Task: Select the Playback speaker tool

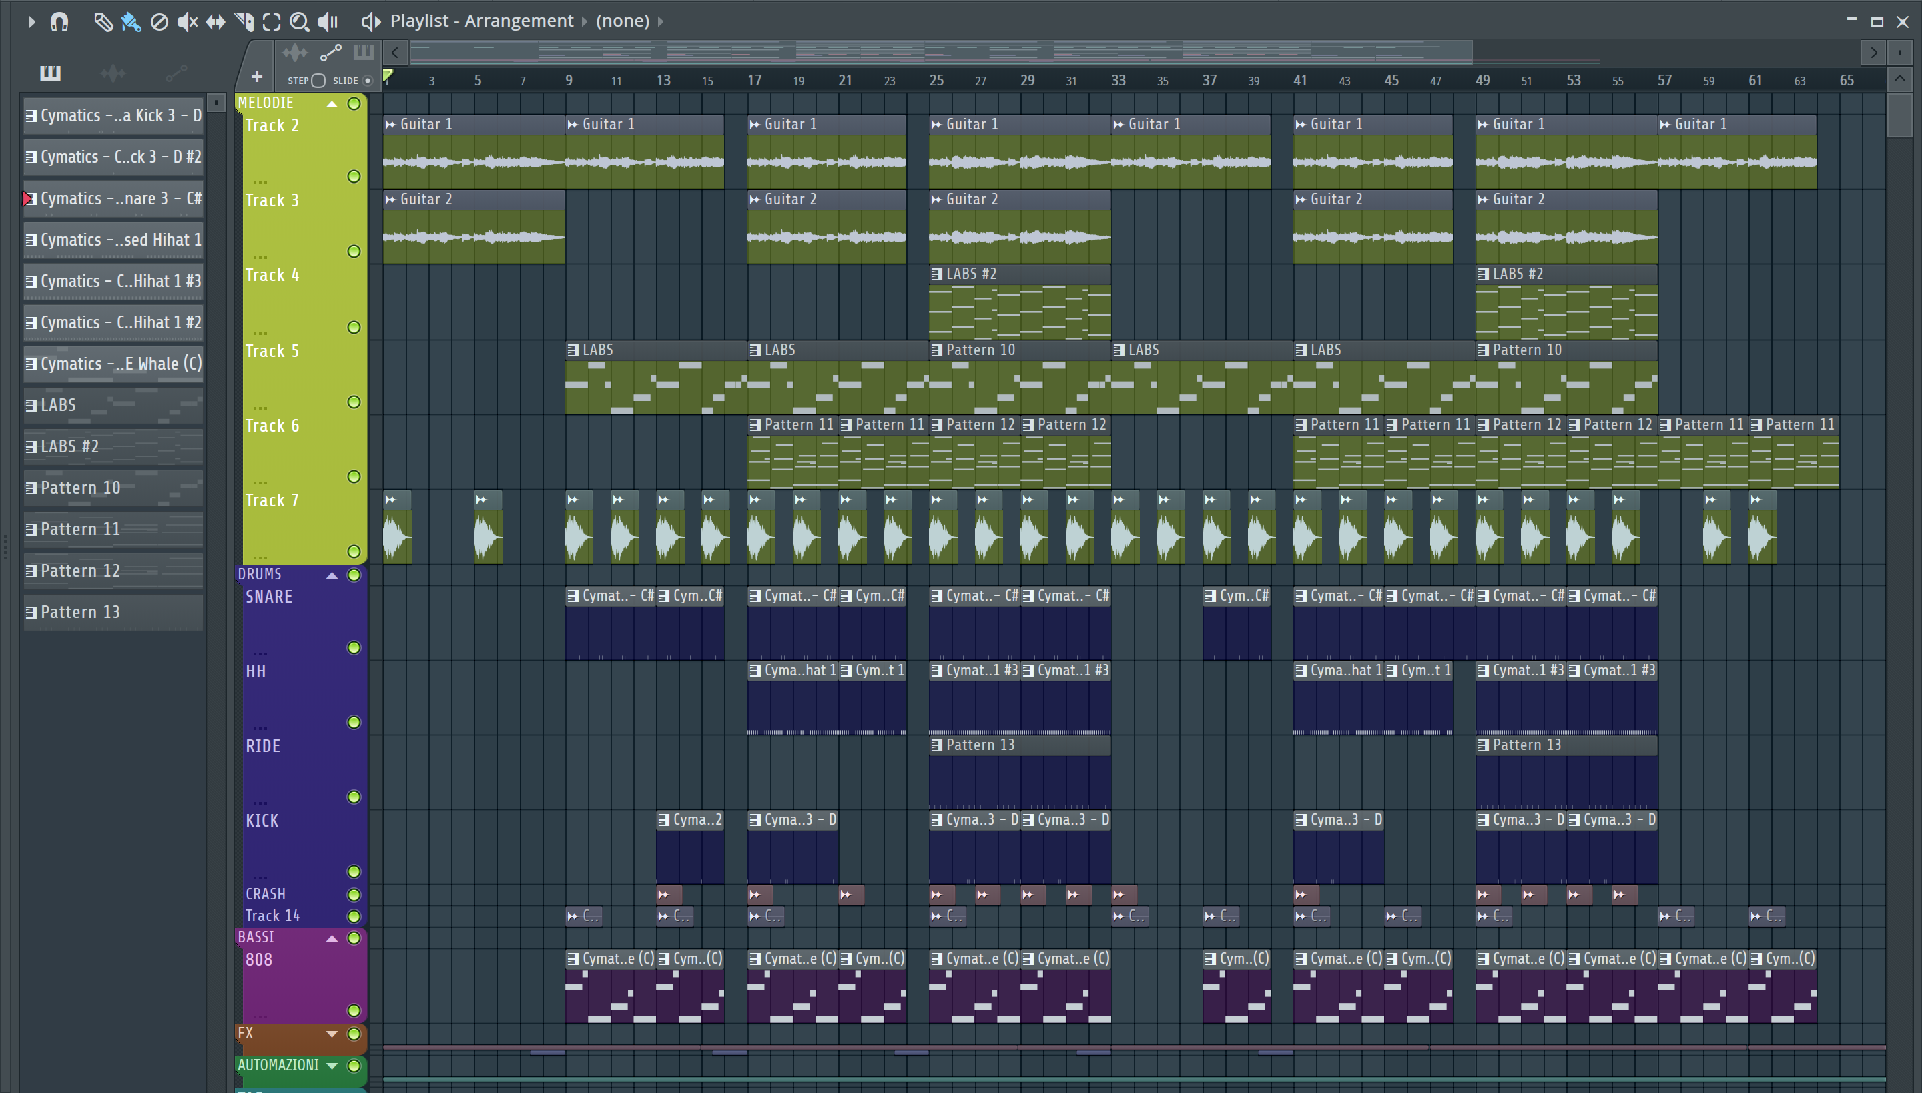Action: pyautogui.click(x=328, y=22)
